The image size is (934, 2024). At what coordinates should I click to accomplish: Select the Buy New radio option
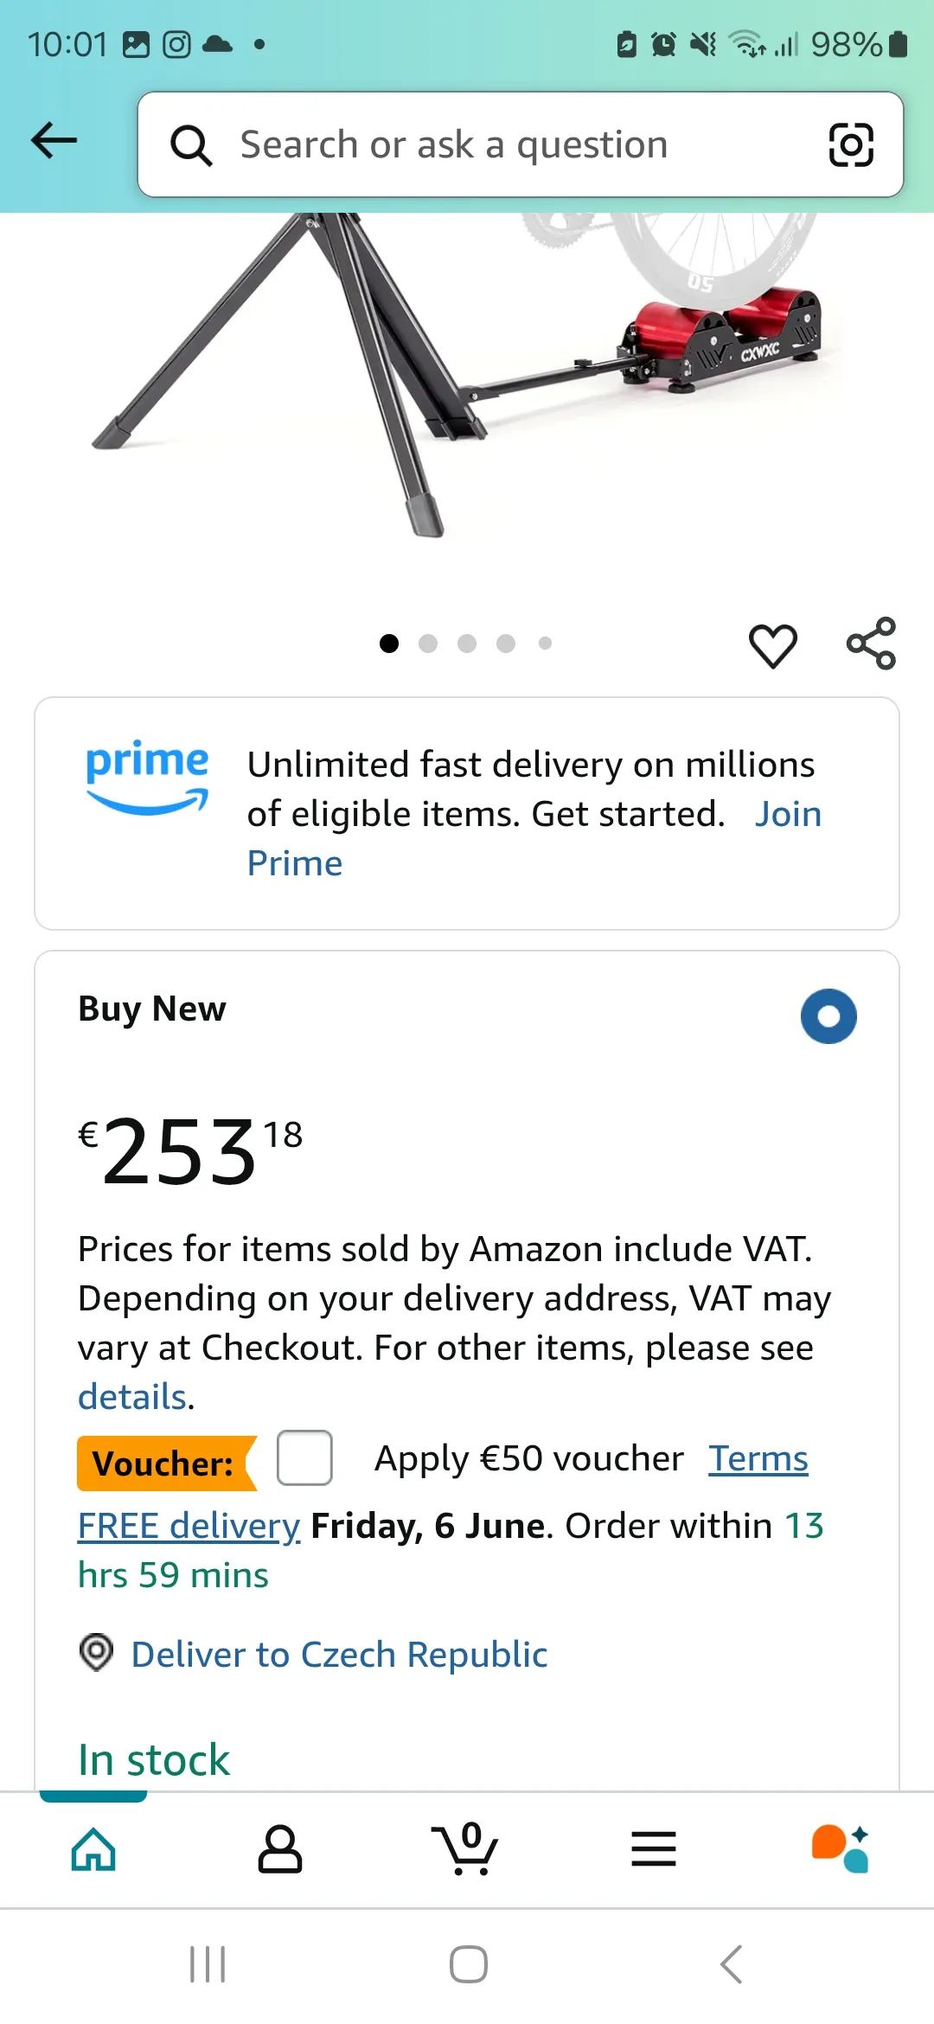(828, 1016)
